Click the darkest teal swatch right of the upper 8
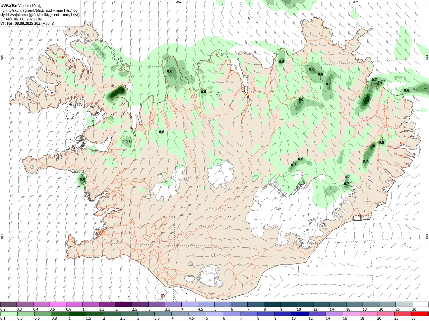This screenshot has width=429, height=321. coord(271,304)
